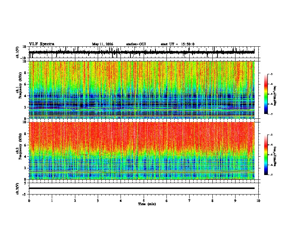Click the 8 minute tick on time axis
291x225 pixels.
pyautogui.click(x=212, y=201)
